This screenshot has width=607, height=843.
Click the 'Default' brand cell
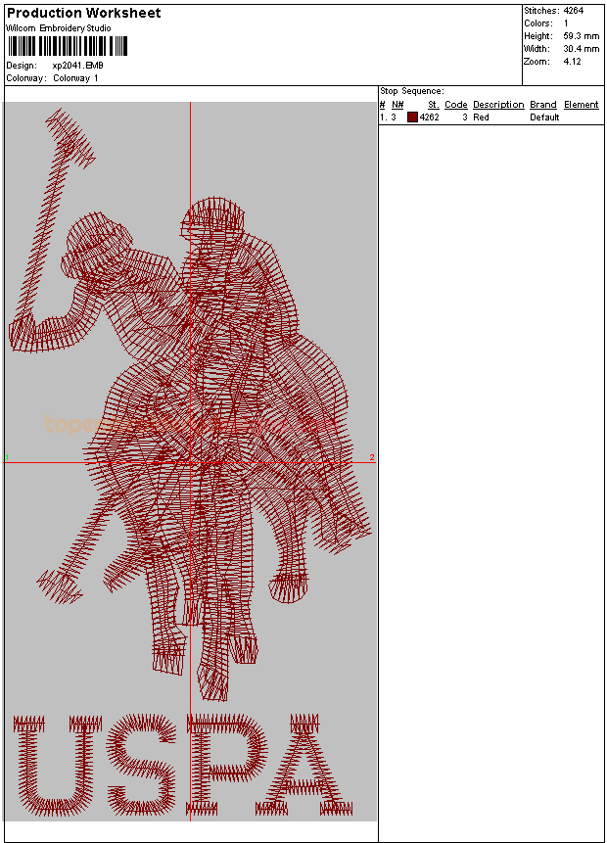pos(544,117)
